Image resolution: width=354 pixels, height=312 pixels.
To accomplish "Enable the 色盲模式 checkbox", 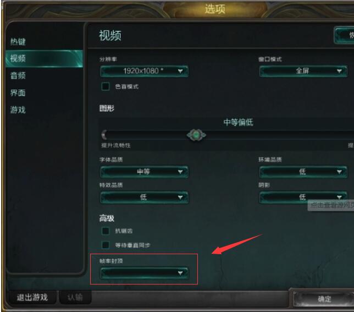I will (106, 86).
